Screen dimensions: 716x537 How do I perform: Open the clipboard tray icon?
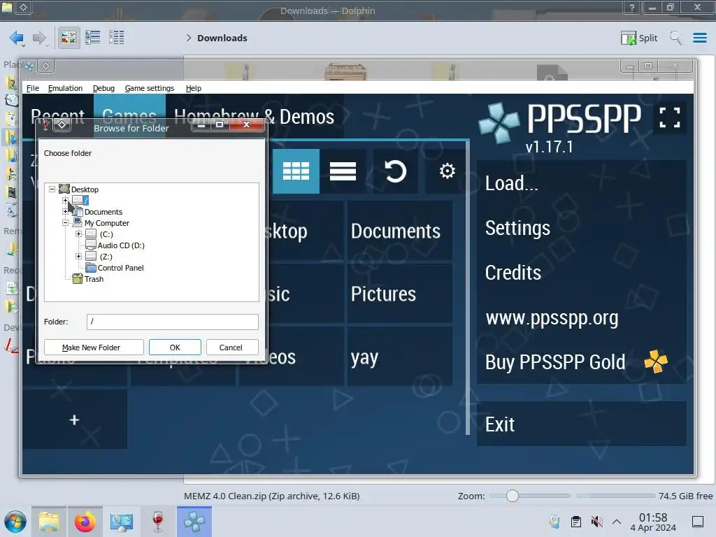(576, 522)
